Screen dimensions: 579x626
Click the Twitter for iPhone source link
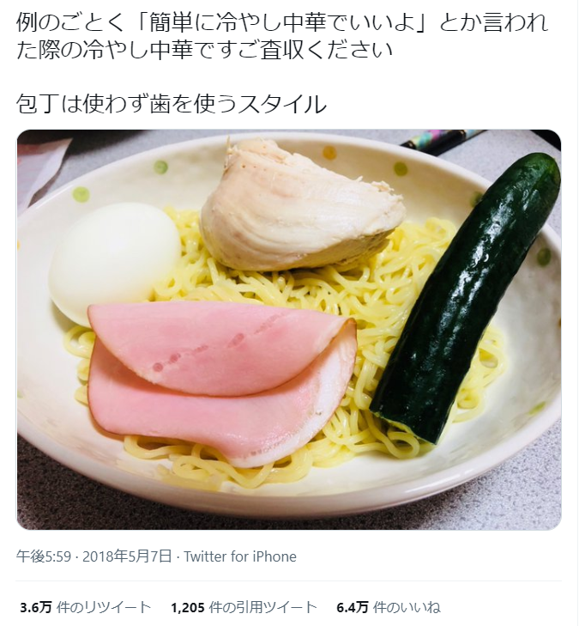pyautogui.click(x=240, y=556)
